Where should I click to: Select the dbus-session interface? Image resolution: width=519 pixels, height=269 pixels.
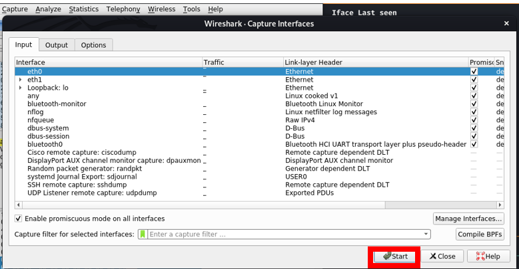click(x=259, y=136)
